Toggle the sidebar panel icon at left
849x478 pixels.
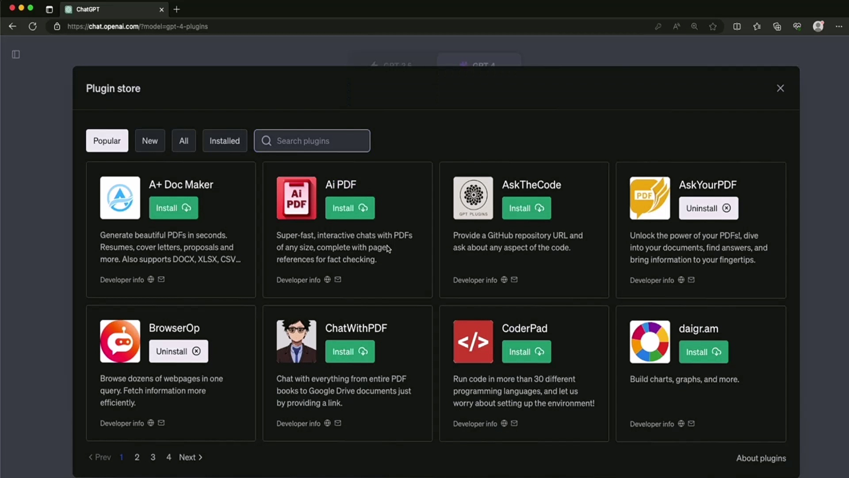(16, 54)
